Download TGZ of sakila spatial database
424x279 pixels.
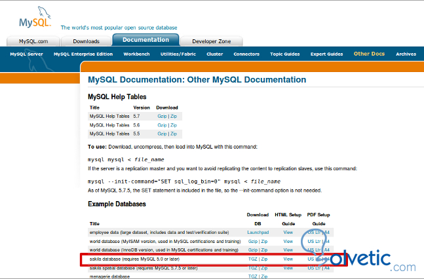click(253, 268)
